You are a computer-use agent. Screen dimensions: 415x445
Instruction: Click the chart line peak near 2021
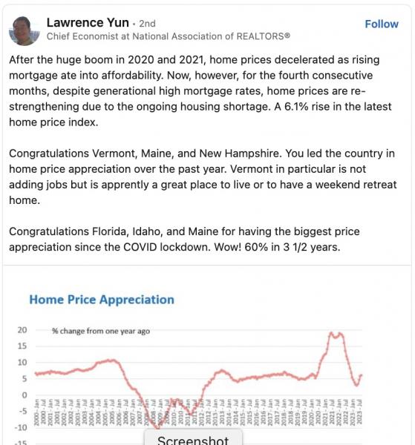pos(331,333)
